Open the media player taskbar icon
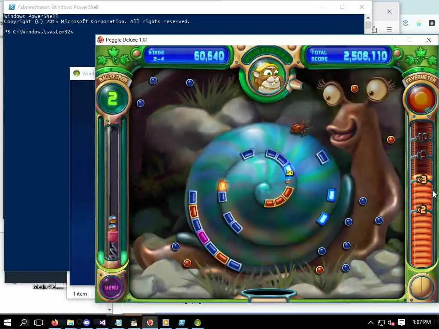Viewport: 439px width, 329px height. 166,323
